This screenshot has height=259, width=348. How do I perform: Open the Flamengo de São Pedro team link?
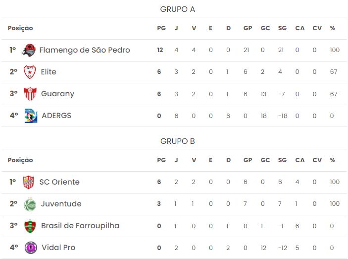click(x=84, y=50)
